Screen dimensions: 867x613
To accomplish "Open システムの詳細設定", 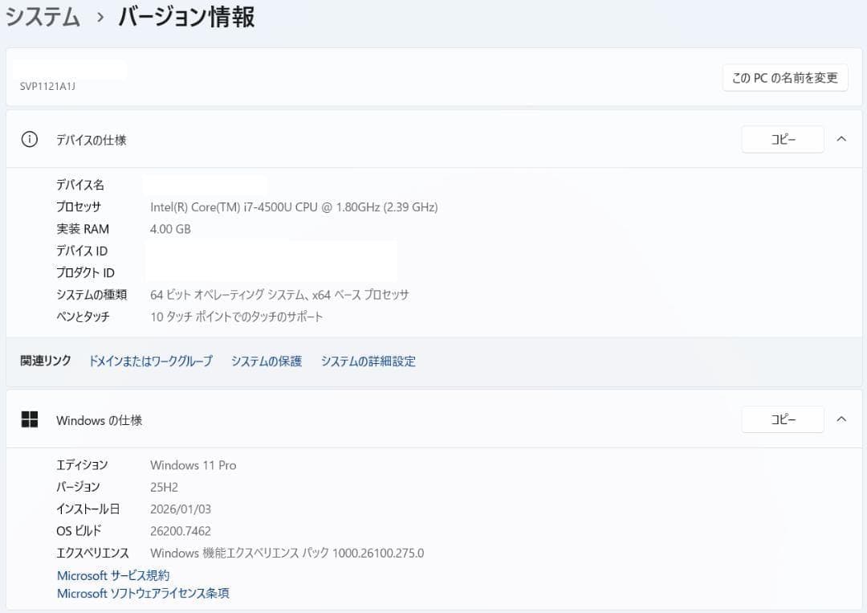I will [368, 361].
